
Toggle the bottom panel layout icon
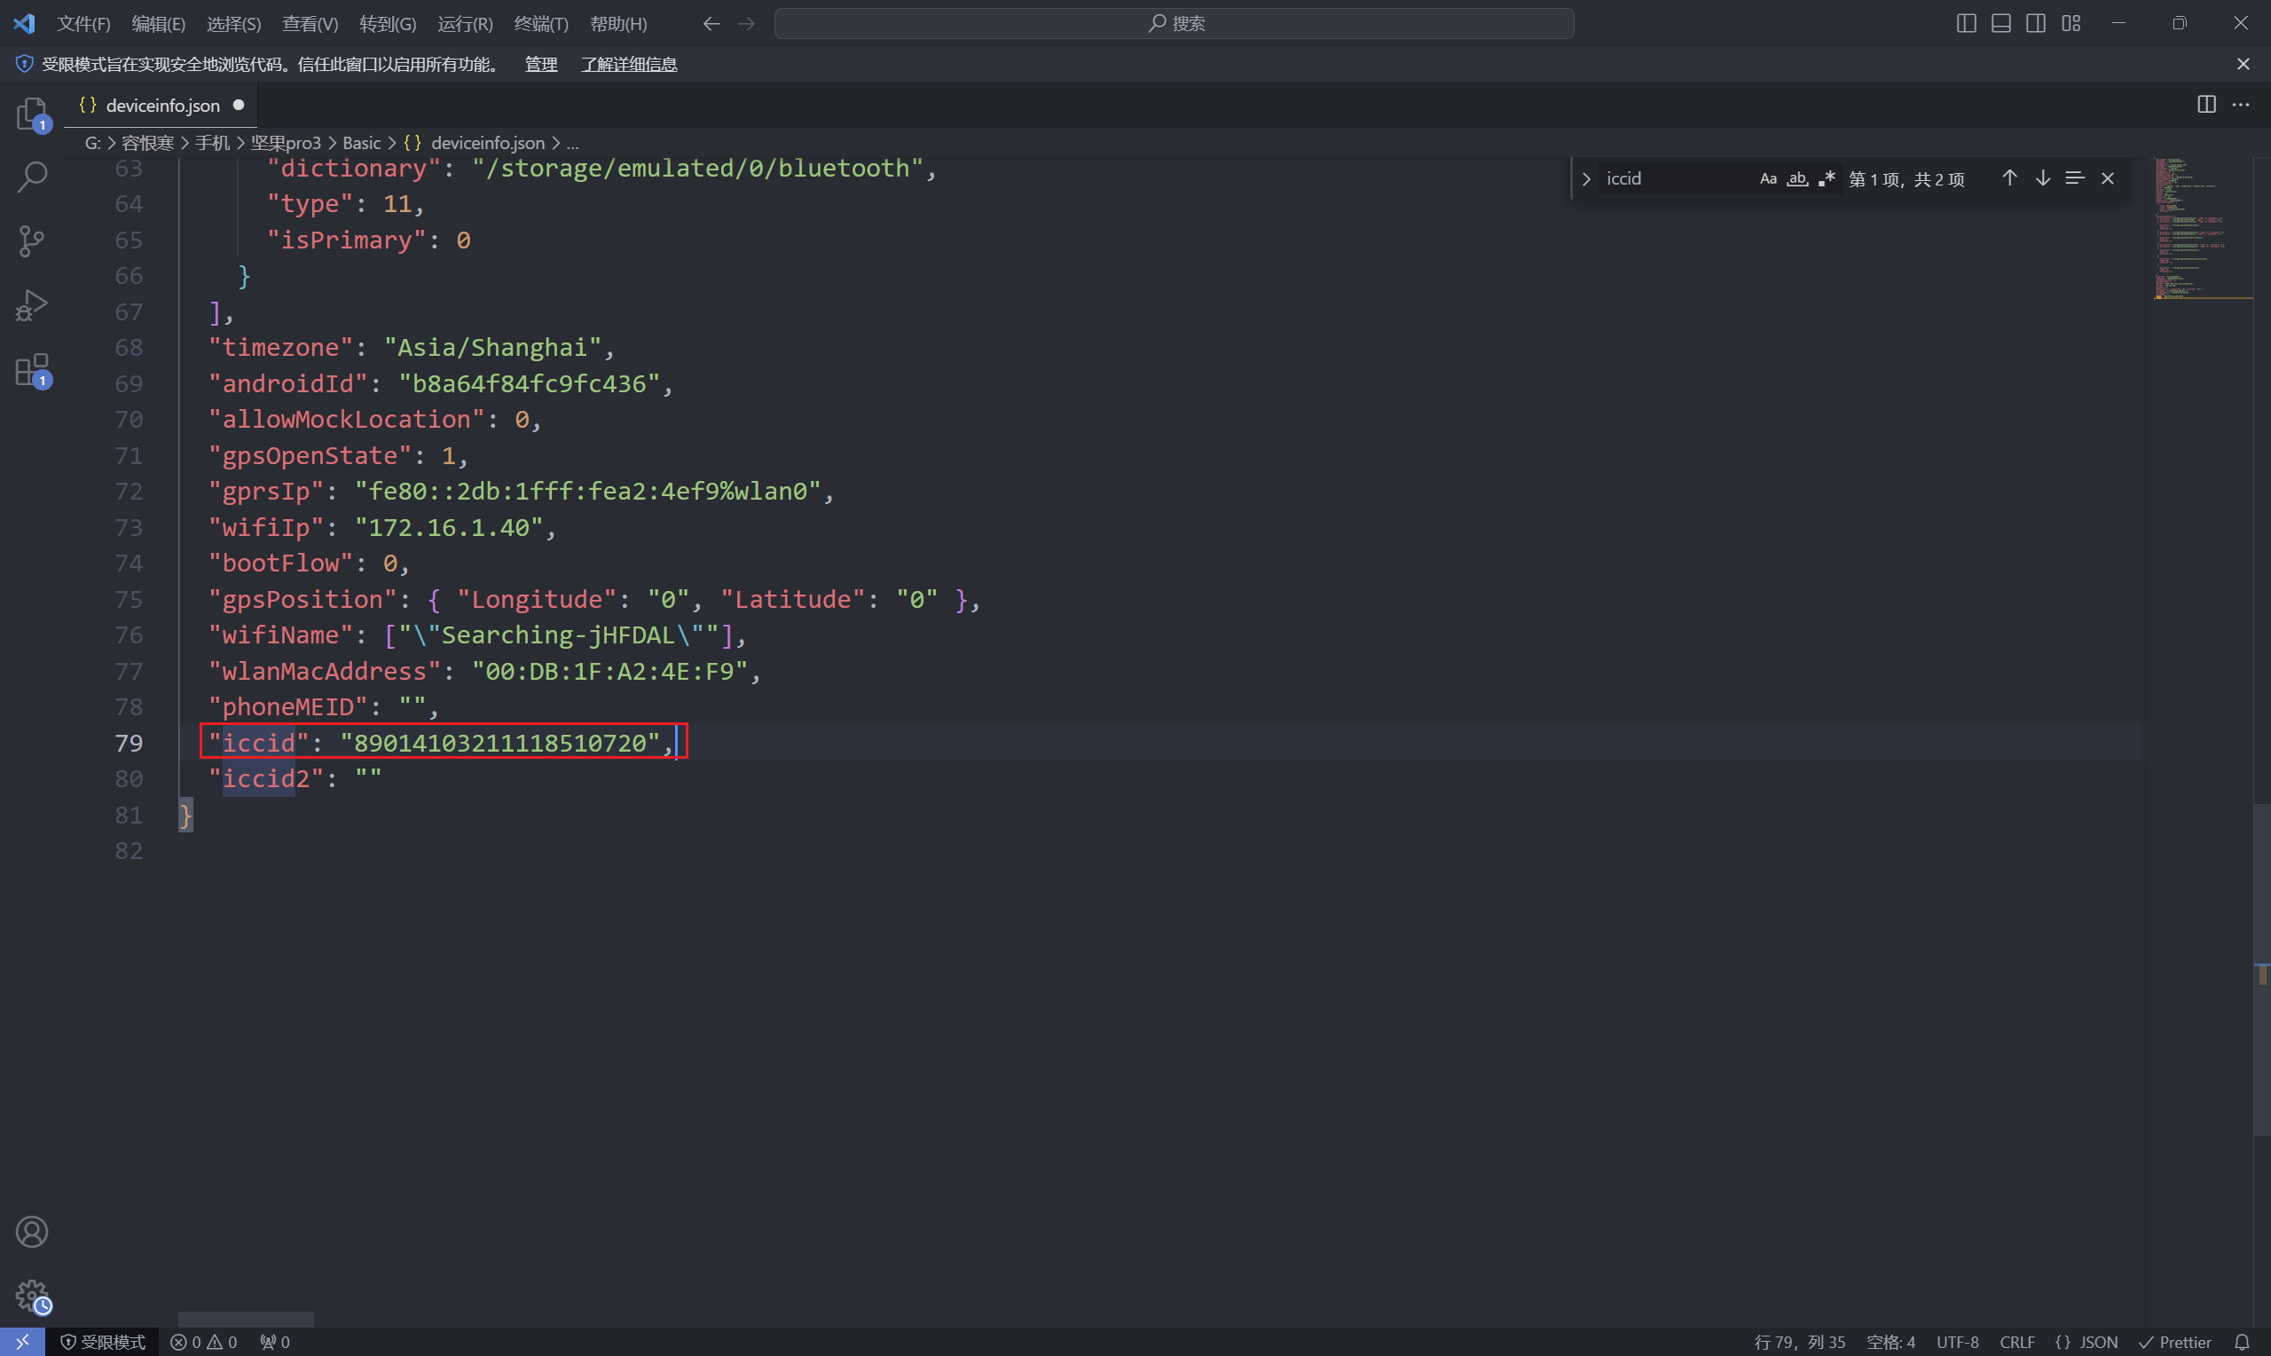click(x=2000, y=24)
